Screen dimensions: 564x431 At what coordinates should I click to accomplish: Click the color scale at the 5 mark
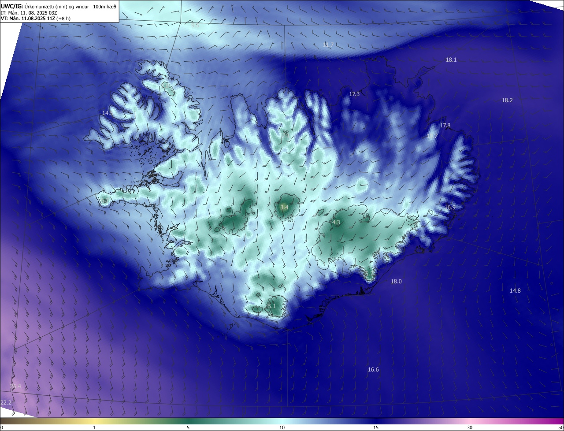pyautogui.click(x=188, y=427)
